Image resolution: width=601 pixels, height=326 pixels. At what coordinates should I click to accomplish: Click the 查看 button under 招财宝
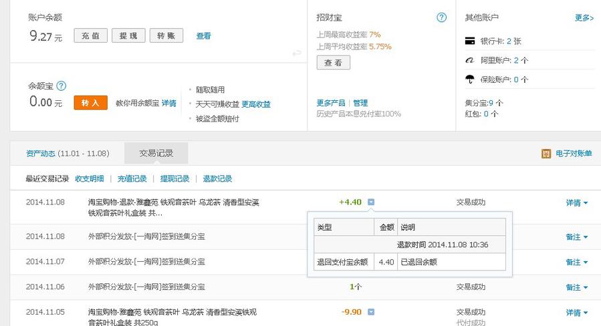[334, 62]
